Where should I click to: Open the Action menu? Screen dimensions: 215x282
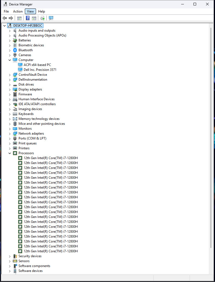(x=18, y=11)
